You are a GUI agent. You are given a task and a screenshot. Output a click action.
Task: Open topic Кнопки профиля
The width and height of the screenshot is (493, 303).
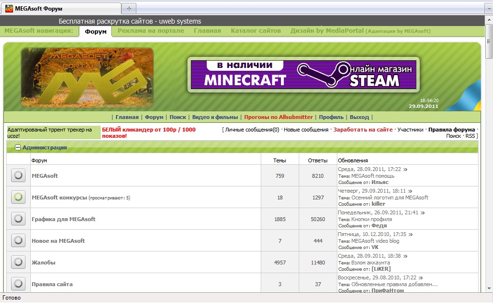[372, 219]
